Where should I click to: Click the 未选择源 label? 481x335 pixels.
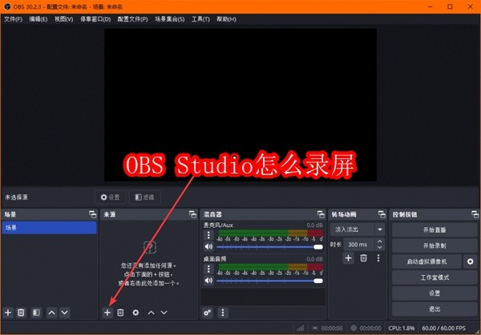(x=16, y=197)
